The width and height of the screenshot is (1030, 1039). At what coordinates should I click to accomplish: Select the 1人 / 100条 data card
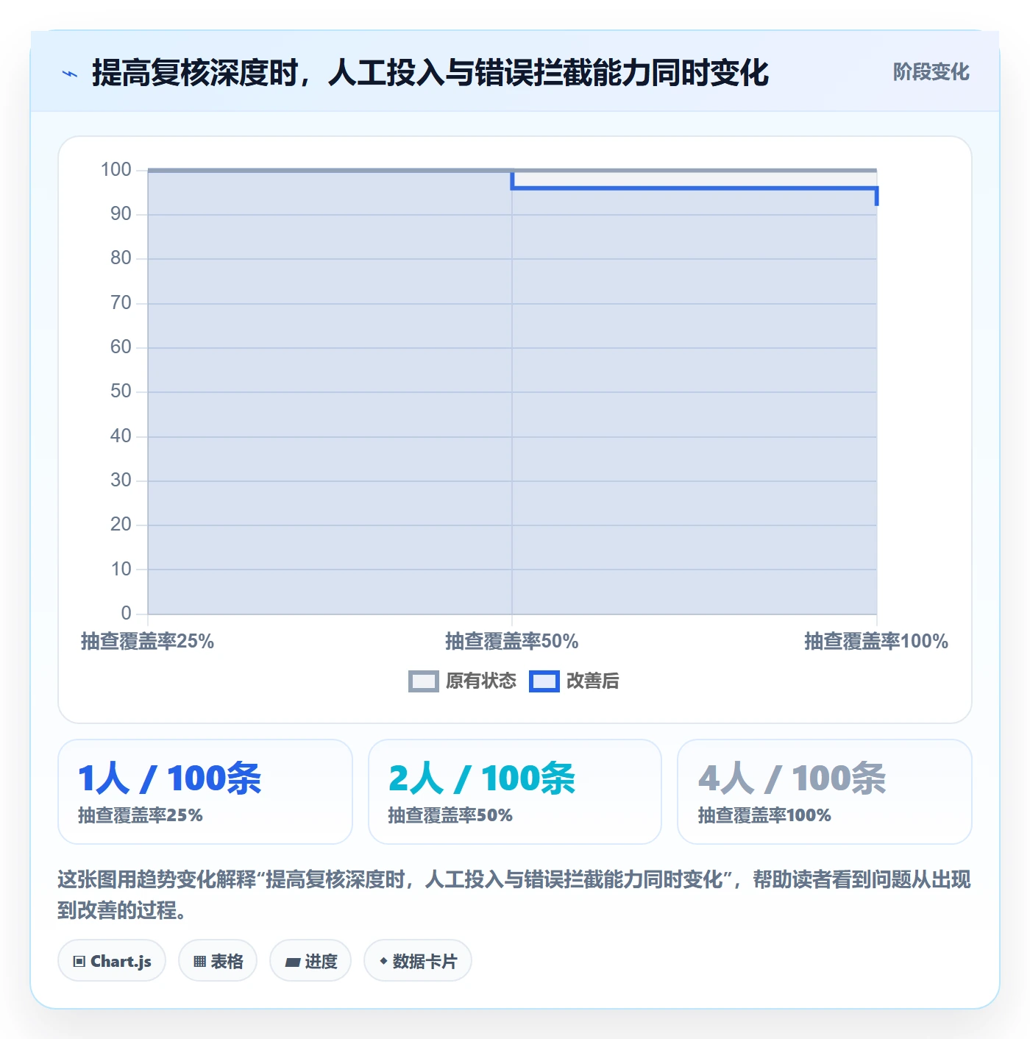click(205, 792)
